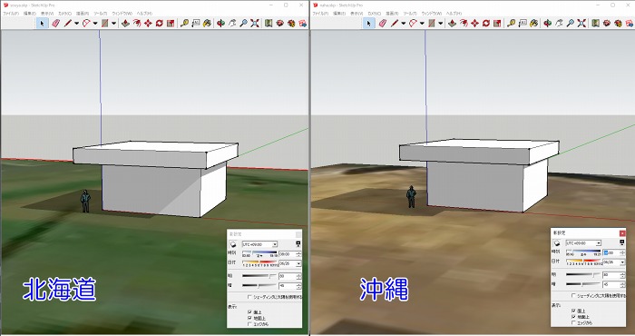Close the Okinawa shadow settings panel
Screen dimensions: 635x336
click(622, 233)
